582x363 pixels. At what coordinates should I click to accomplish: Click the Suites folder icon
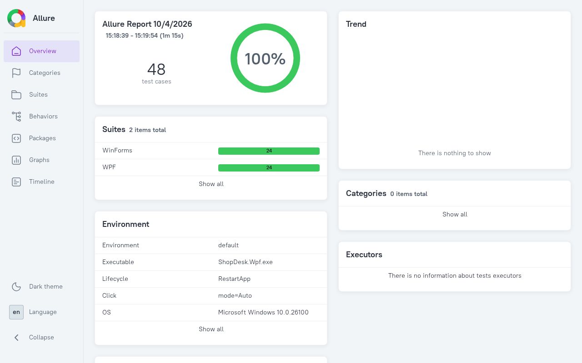(16, 95)
